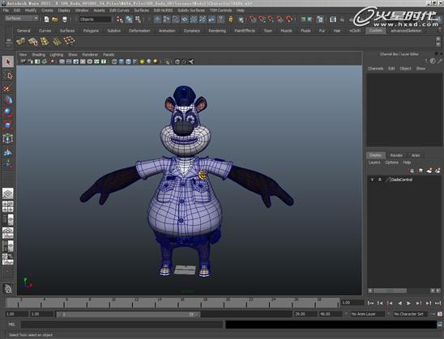
Task: Activate the Rotate tool sphere icon
Action: pos(8,112)
